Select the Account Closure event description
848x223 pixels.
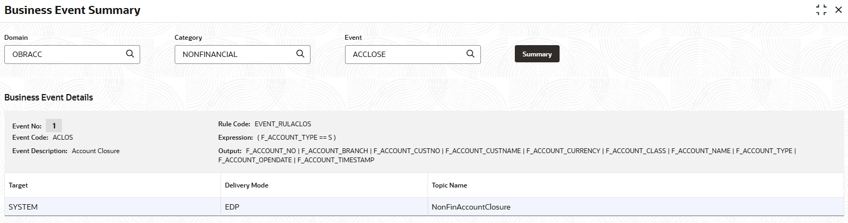95,151
